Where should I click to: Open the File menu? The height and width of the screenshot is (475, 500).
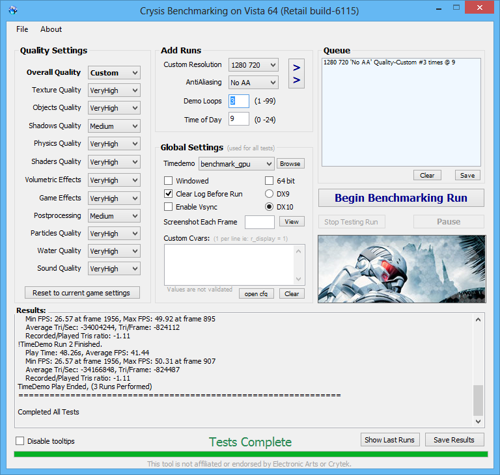point(22,29)
